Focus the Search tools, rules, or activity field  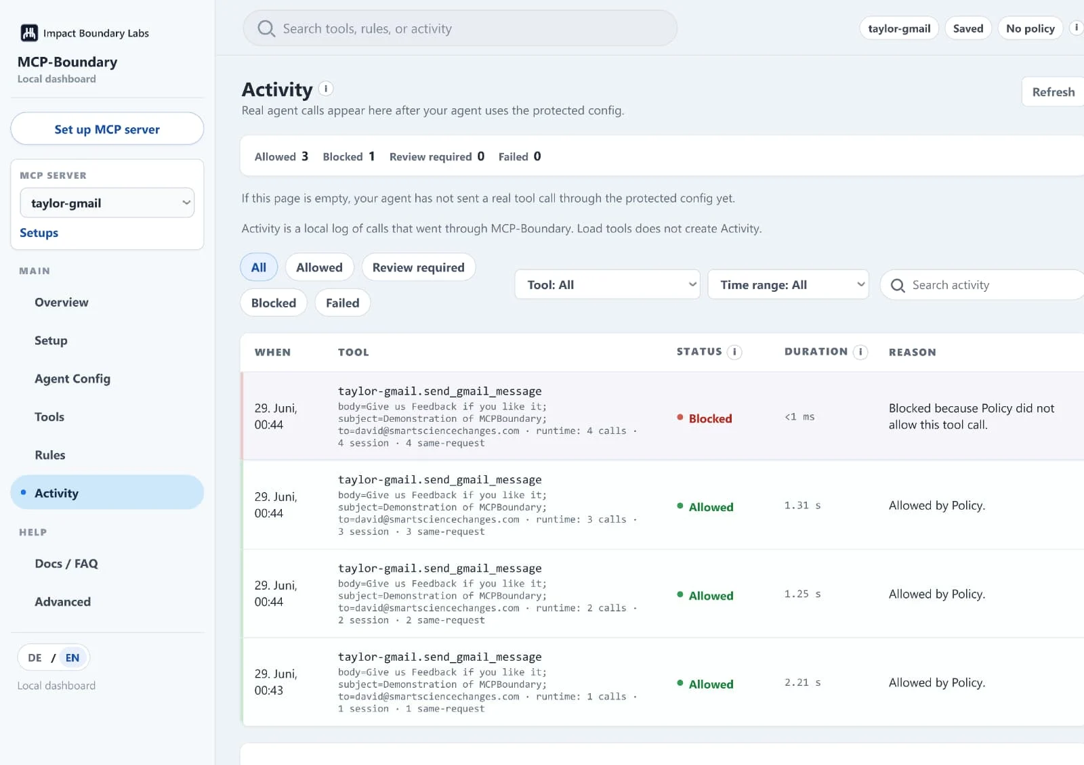click(460, 28)
